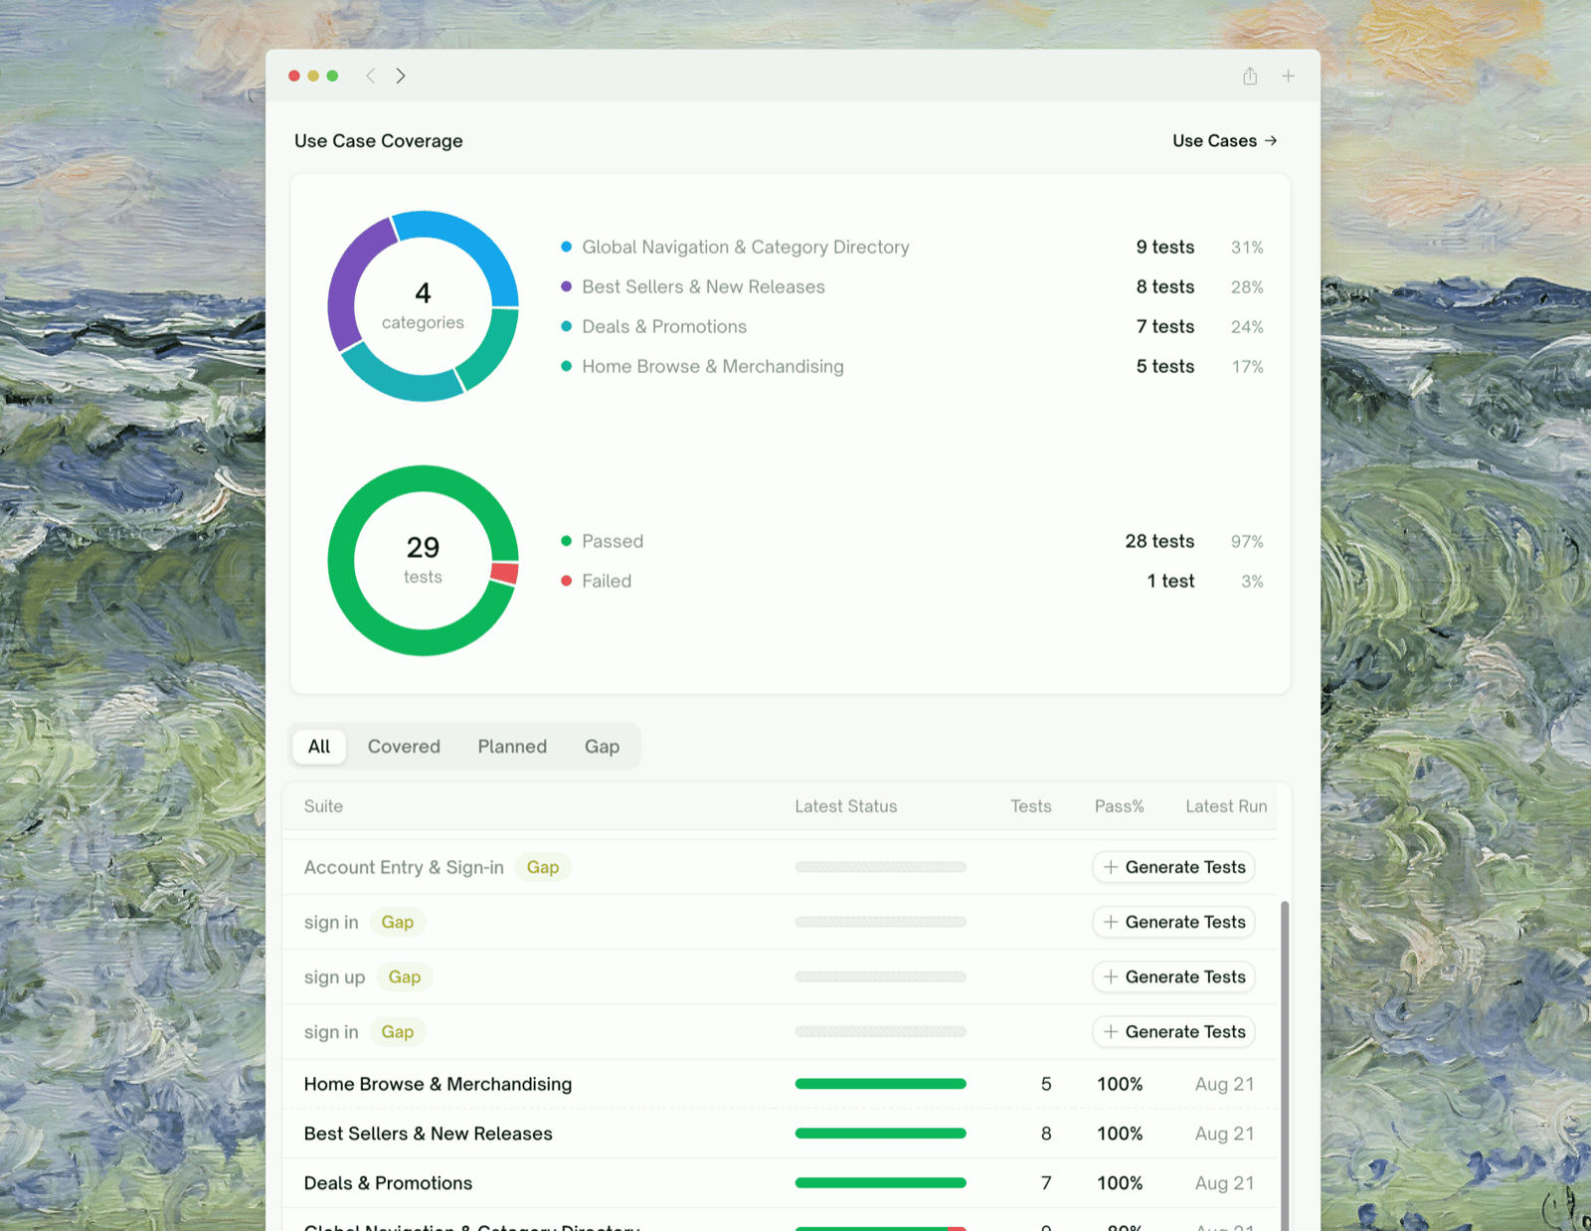Click the categories donut chart center

pyautogui.click(x=423, y=306)
